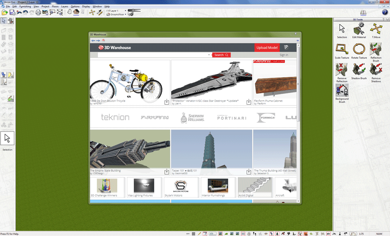Pick material with the eyedropper tool
Viewport: 390px width, 236px height.
click(x=100, y=12)
